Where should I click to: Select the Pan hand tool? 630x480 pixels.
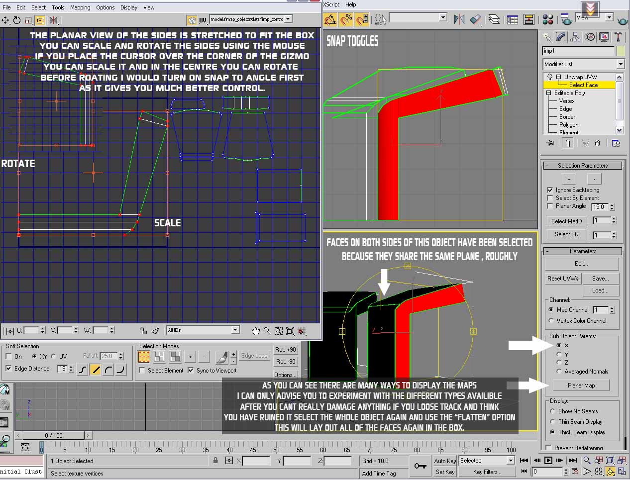pyautogui.click(x=255, y=331)
